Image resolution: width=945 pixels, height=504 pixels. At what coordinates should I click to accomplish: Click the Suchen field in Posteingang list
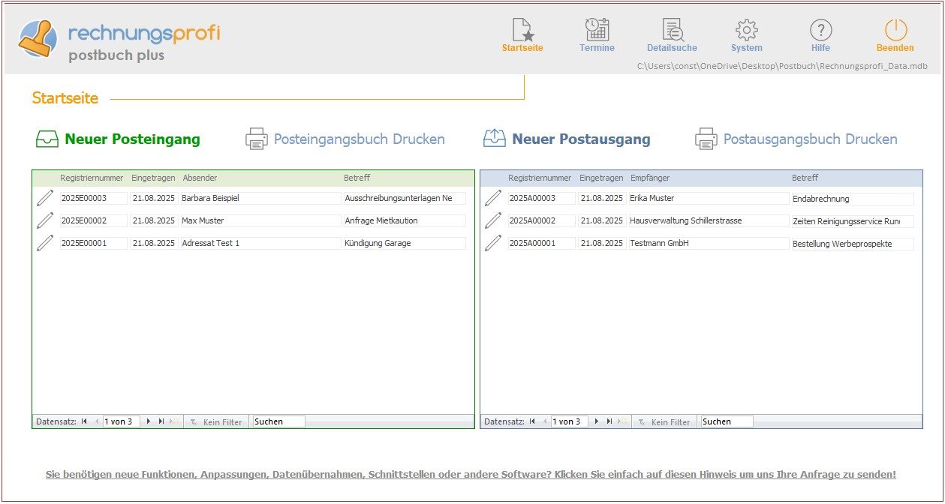pyautogui.click(x=279, y=421)
